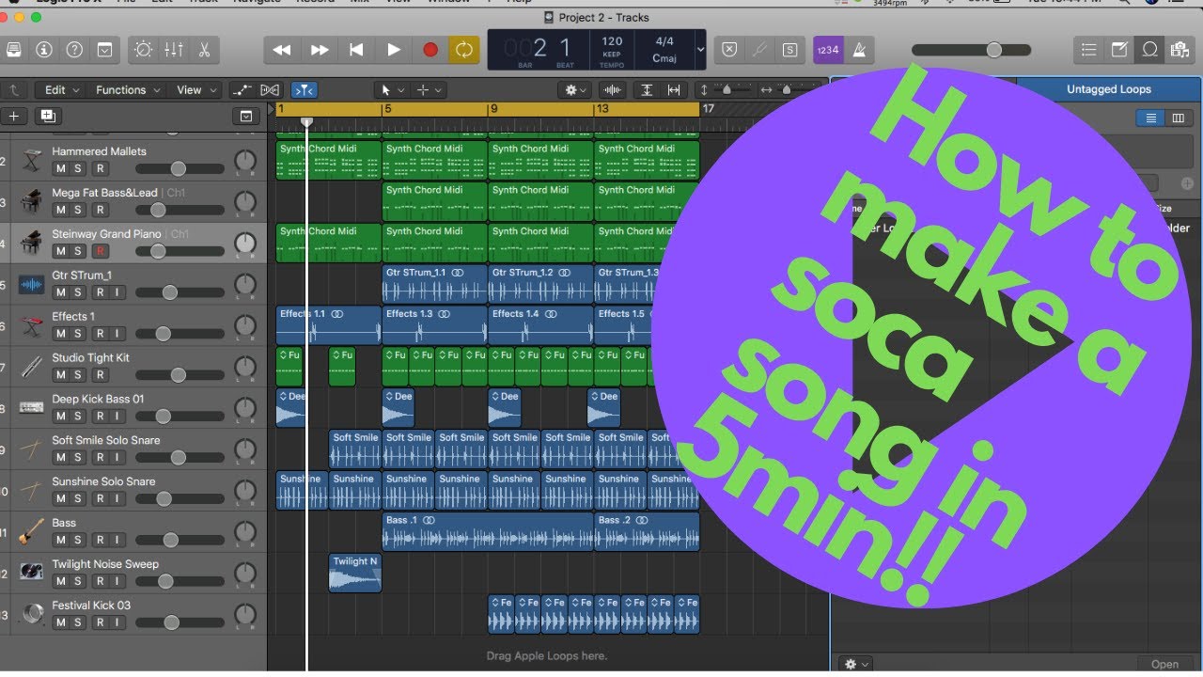Open the Tuner
Screen dimensions: 1203x677
(759, 50)
